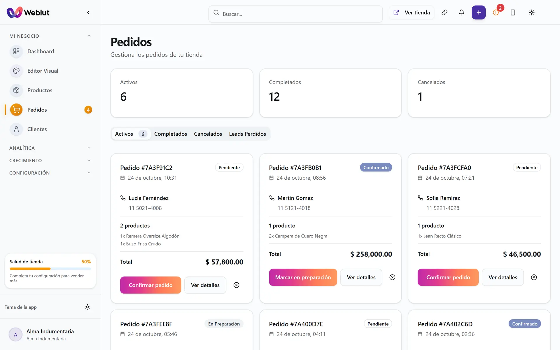
Task: Click the purple plus button
Action: pos(479,13)
